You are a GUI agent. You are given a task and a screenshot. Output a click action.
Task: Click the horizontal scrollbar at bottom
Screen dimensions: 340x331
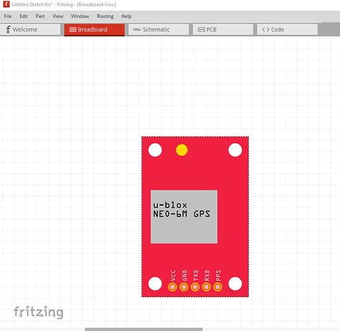(x=144, y=330)
